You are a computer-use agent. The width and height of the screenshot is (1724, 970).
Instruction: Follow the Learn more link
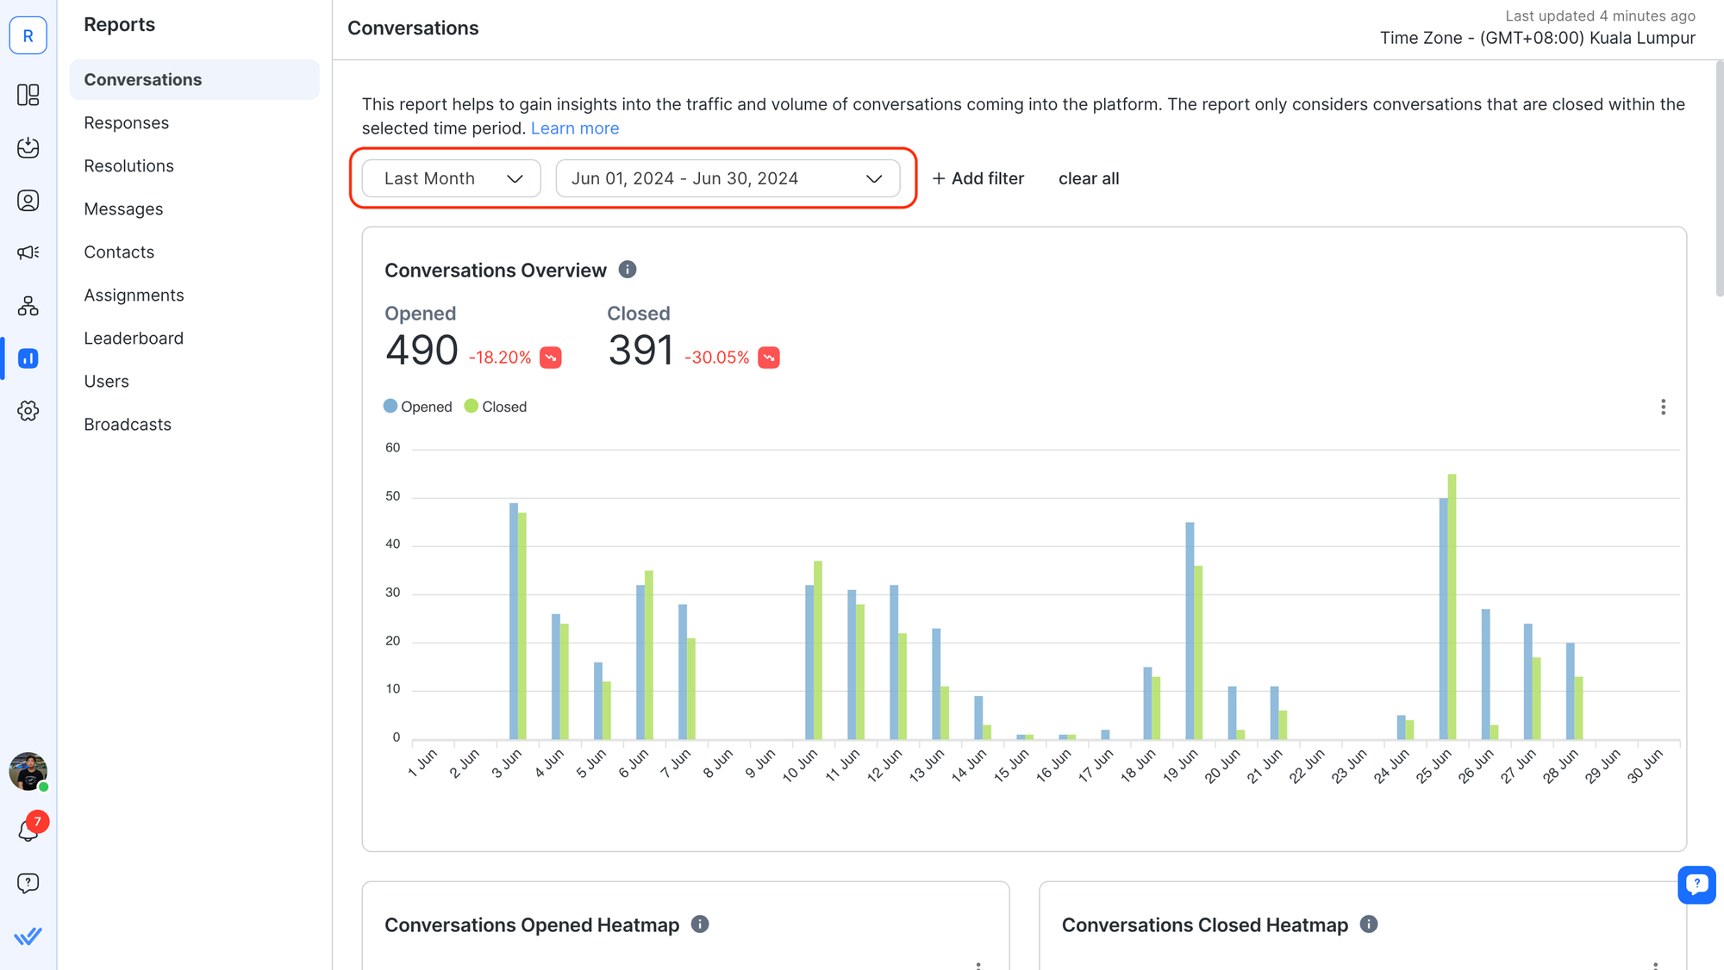click(x=575, y=128)
